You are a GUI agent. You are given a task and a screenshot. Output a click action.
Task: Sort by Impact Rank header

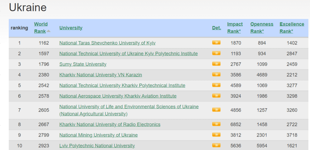(x=235, y=28)
